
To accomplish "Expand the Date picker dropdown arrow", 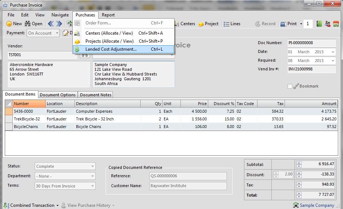I will coord(332,52).
